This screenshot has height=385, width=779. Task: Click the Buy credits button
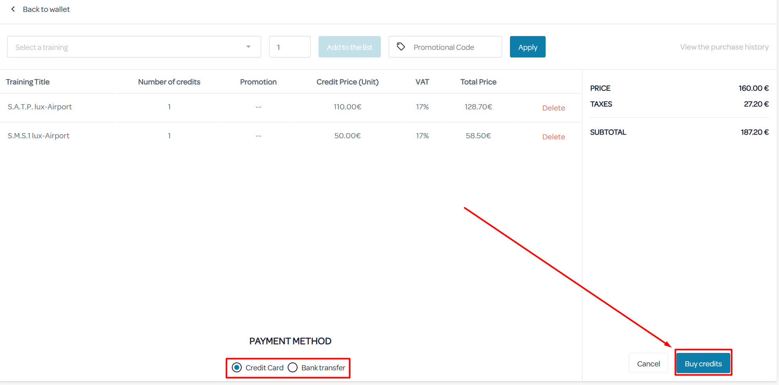point(703,364)
